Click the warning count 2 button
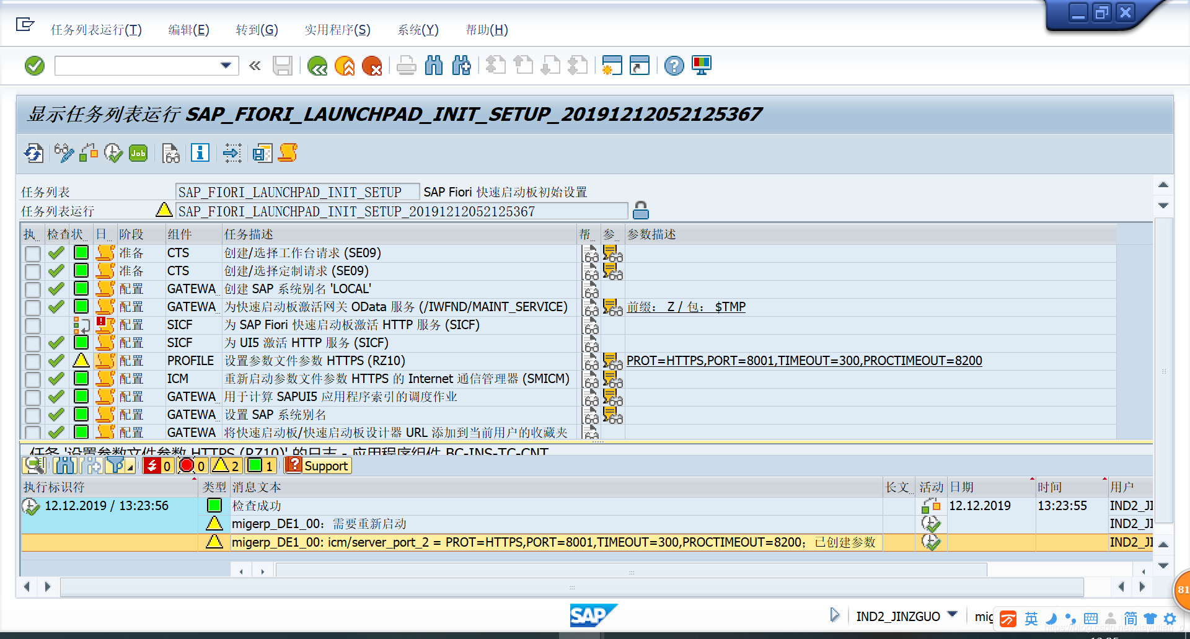1190x639 pixels. (x=226, y=465)
